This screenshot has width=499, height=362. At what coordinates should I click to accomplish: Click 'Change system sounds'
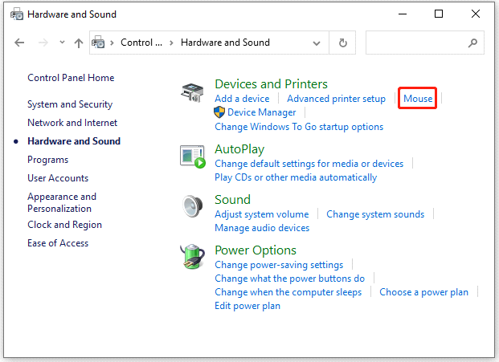tap(375, 214)
